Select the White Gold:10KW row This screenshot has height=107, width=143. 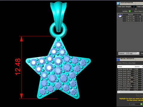tap(130, 73)
